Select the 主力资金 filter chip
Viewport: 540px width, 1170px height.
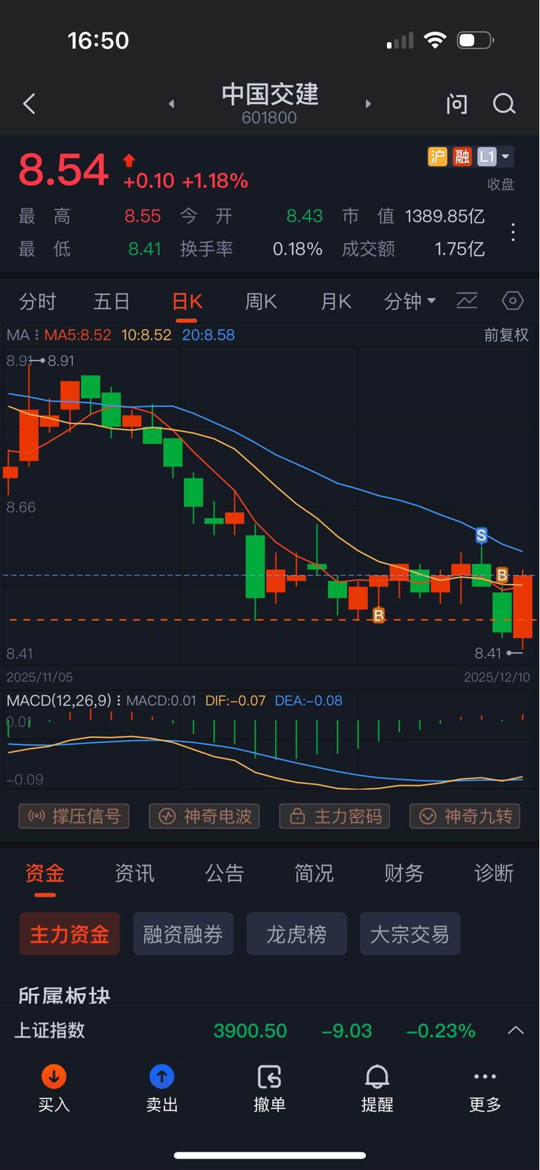70,934
